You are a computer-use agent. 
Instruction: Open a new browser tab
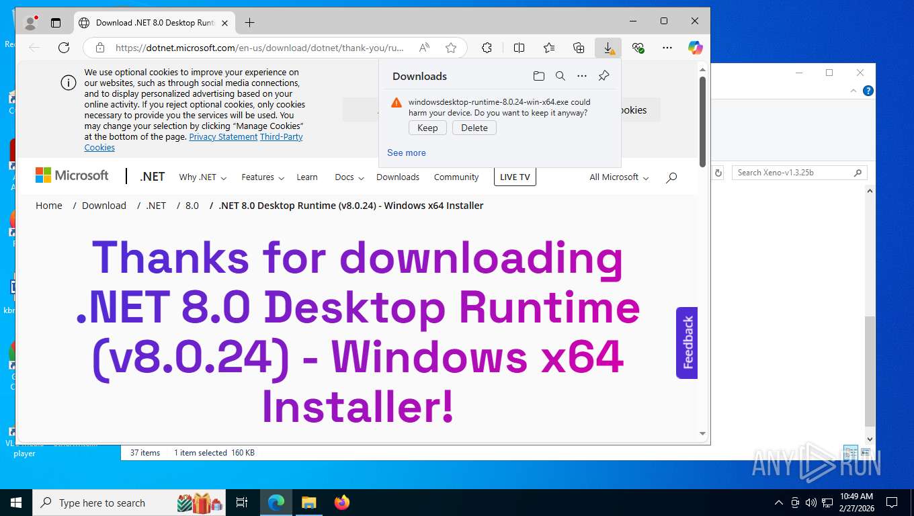(x=249, y=23)
